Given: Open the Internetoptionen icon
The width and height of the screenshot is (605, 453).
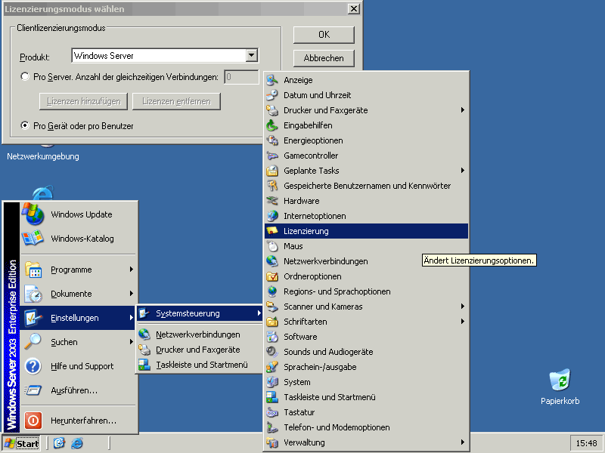Looking at the screenshot, I should pyautogui.click(x=272, y=216).
